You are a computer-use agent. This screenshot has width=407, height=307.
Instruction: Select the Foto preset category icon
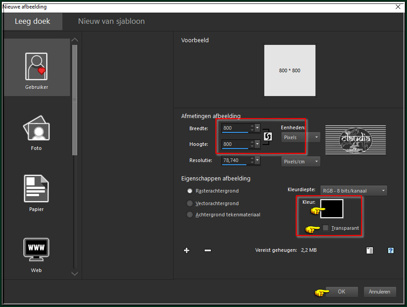36,128
